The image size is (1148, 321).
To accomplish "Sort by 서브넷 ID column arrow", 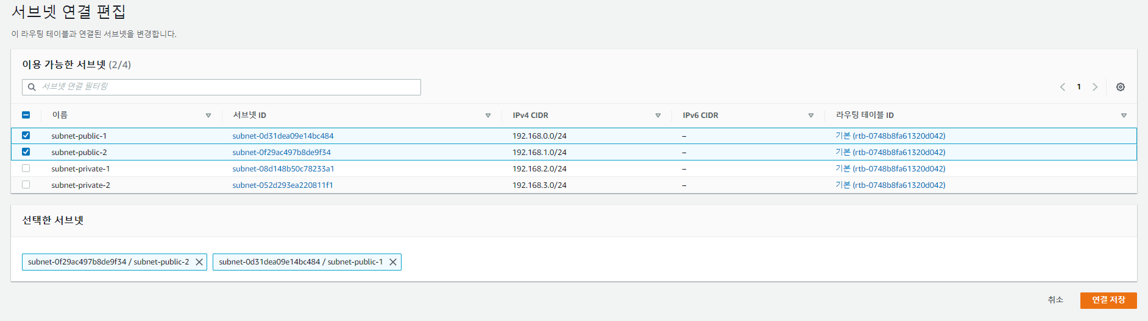I will [488, 116].
